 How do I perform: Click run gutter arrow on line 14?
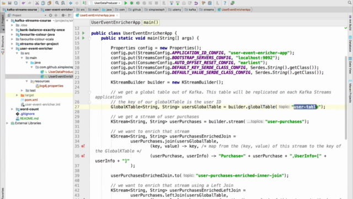pos(83,38)
